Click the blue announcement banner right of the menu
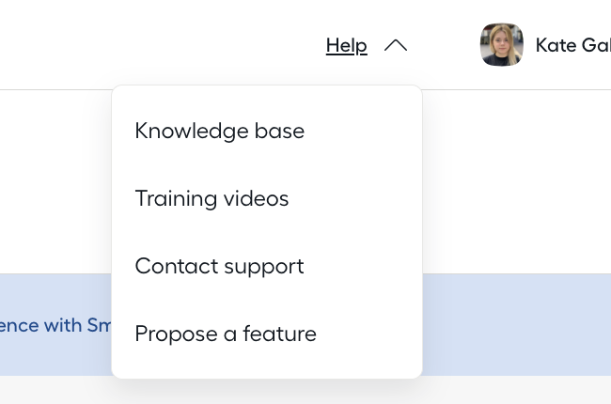611x404 pixels. point(517,324)
